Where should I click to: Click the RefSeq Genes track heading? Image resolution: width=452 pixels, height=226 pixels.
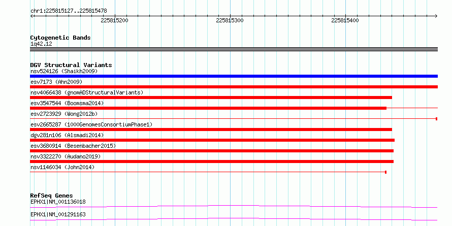pos(51,196)
